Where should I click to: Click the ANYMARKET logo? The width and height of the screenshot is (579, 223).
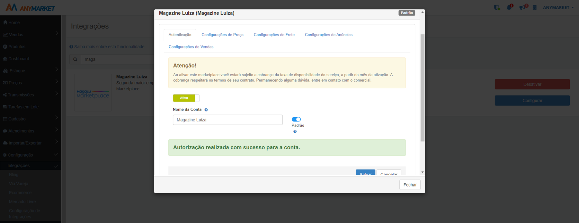coord(30,8)
